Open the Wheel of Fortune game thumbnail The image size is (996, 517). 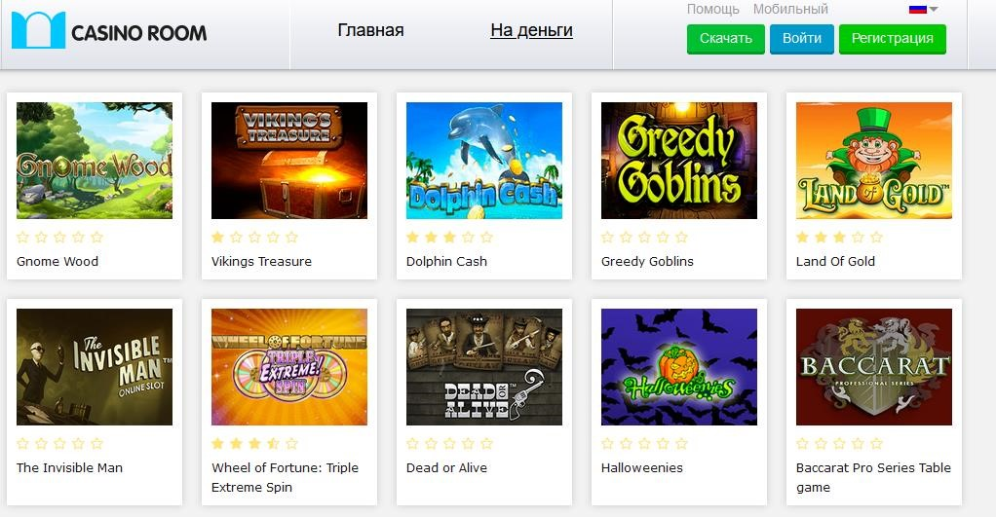click(x=289, y=367)
